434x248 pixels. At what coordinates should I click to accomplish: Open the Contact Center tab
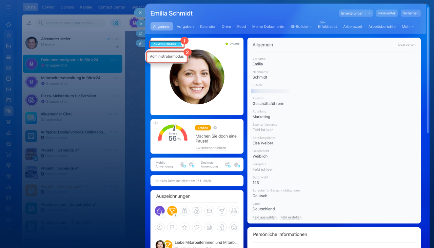[112, 7]
